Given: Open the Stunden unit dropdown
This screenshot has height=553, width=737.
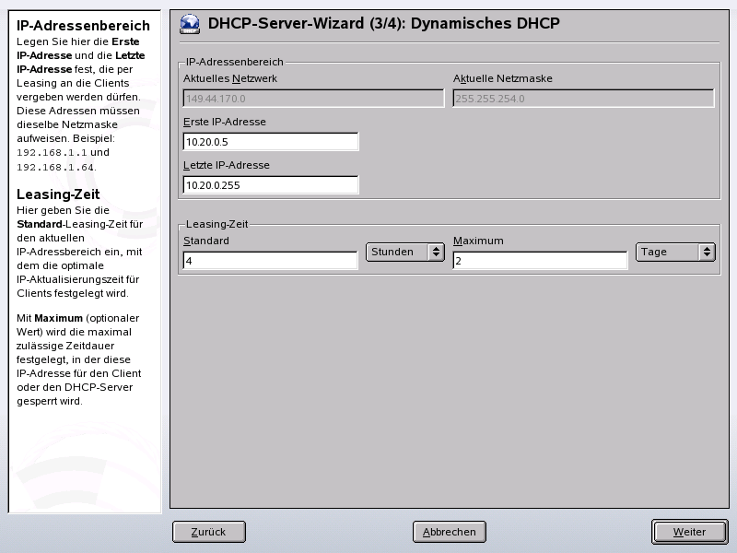Looking at the screenshot, I should click(x=398, y=252).
